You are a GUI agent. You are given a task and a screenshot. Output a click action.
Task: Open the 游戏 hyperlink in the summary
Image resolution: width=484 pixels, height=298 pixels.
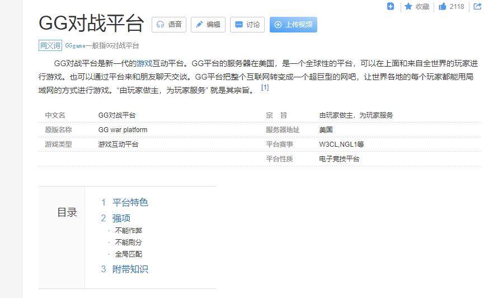click(144, 63)
